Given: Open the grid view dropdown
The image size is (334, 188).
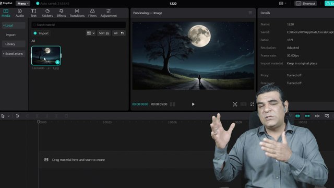Looking at the screenshot, I should point(90,33).
